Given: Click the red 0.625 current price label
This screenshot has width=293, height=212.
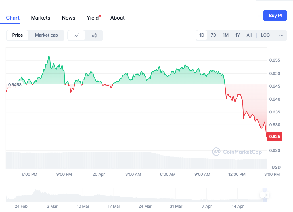Looking at the screenshot, I should 275,137.
